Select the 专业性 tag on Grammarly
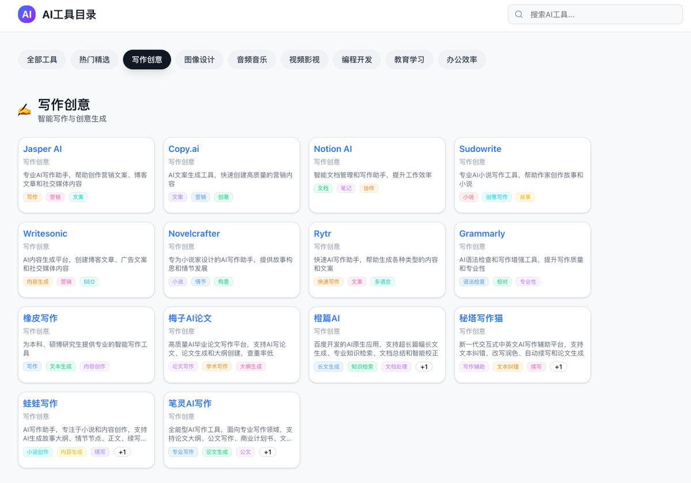 pos(528,282)
